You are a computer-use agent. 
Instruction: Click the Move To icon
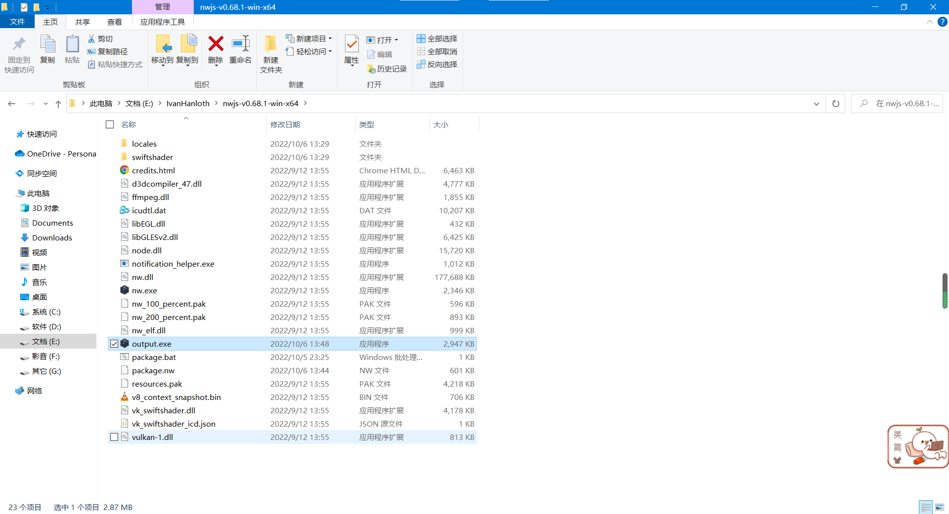[163, 44]
